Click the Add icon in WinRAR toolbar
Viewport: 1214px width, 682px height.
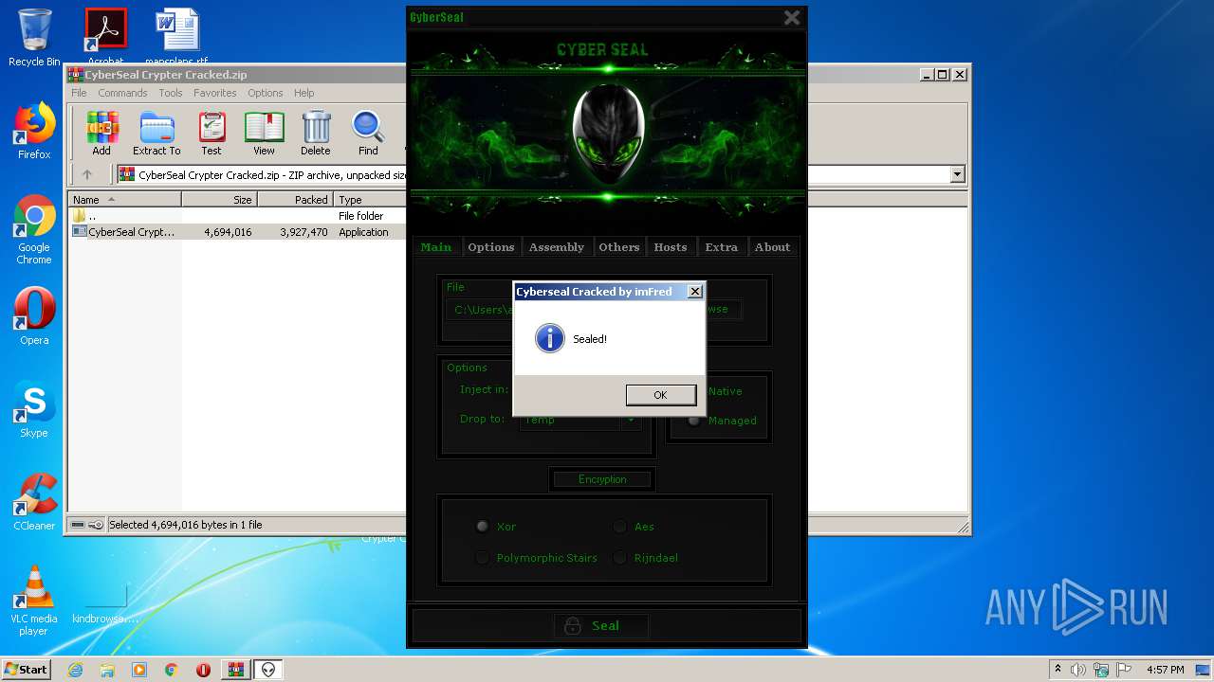(101, 134)
